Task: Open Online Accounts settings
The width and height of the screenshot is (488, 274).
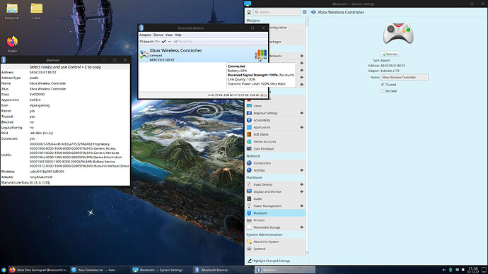Action: point(275,142)
